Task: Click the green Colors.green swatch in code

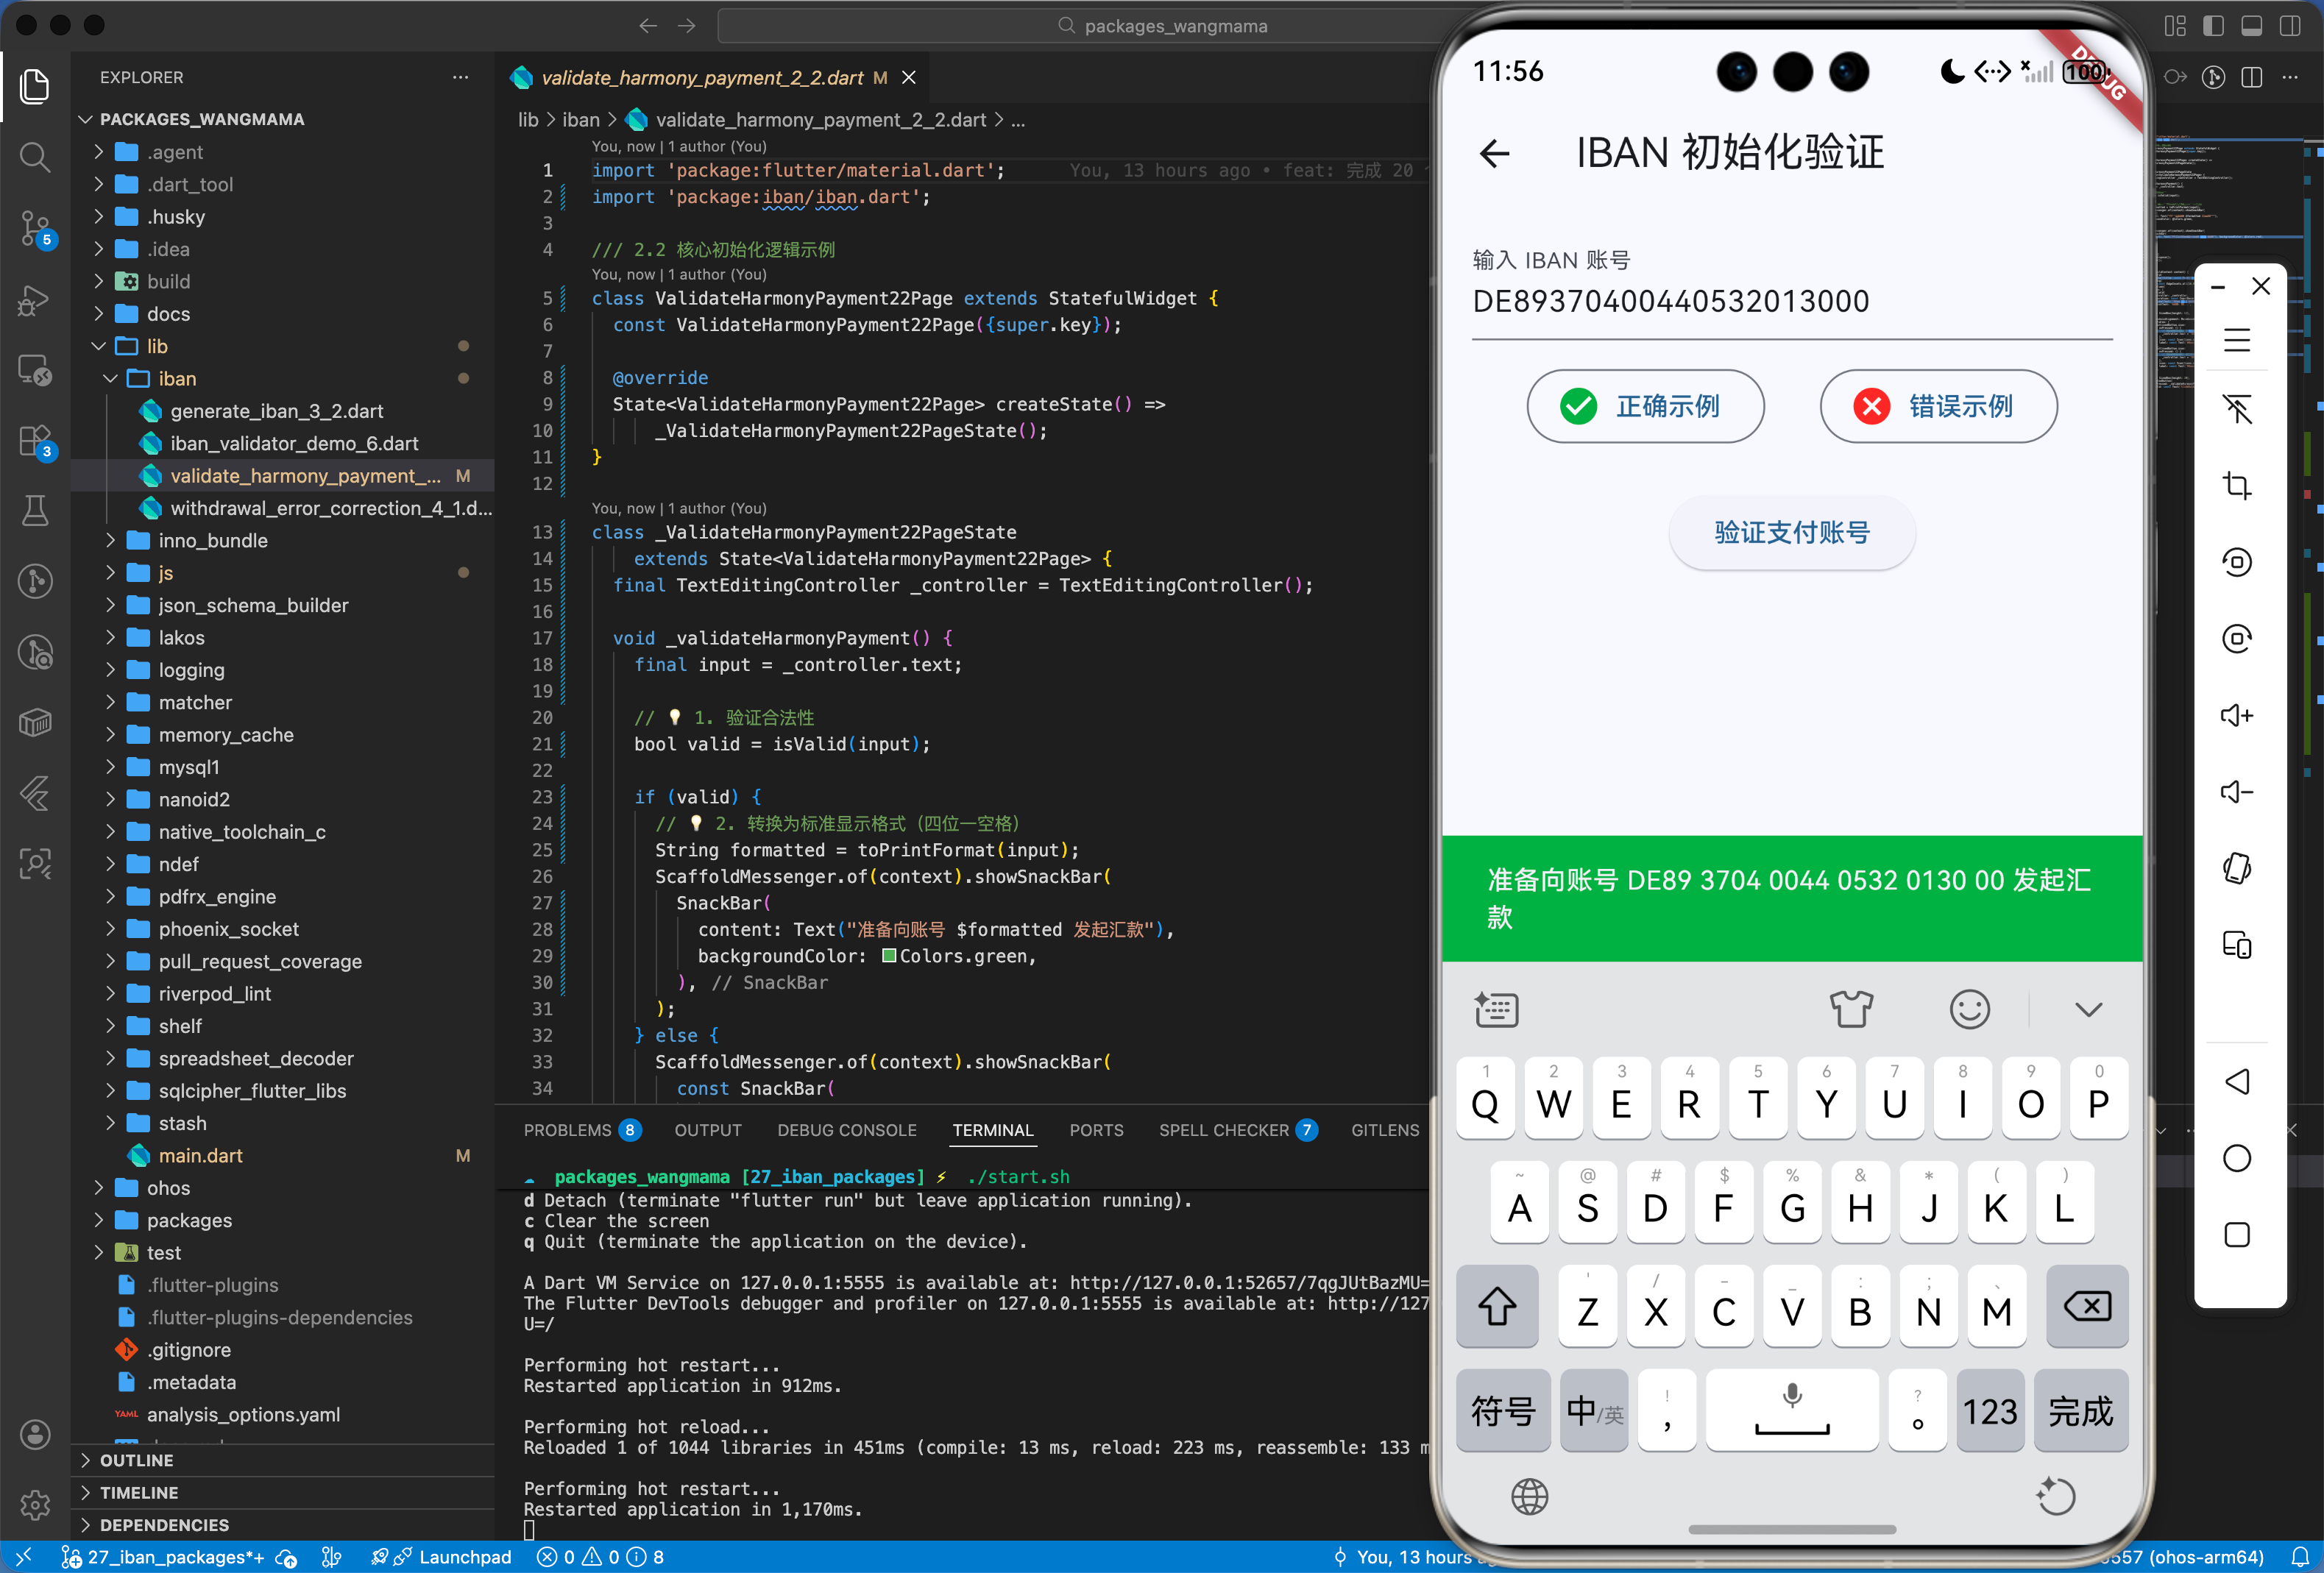Action: [x=888, y=956]
